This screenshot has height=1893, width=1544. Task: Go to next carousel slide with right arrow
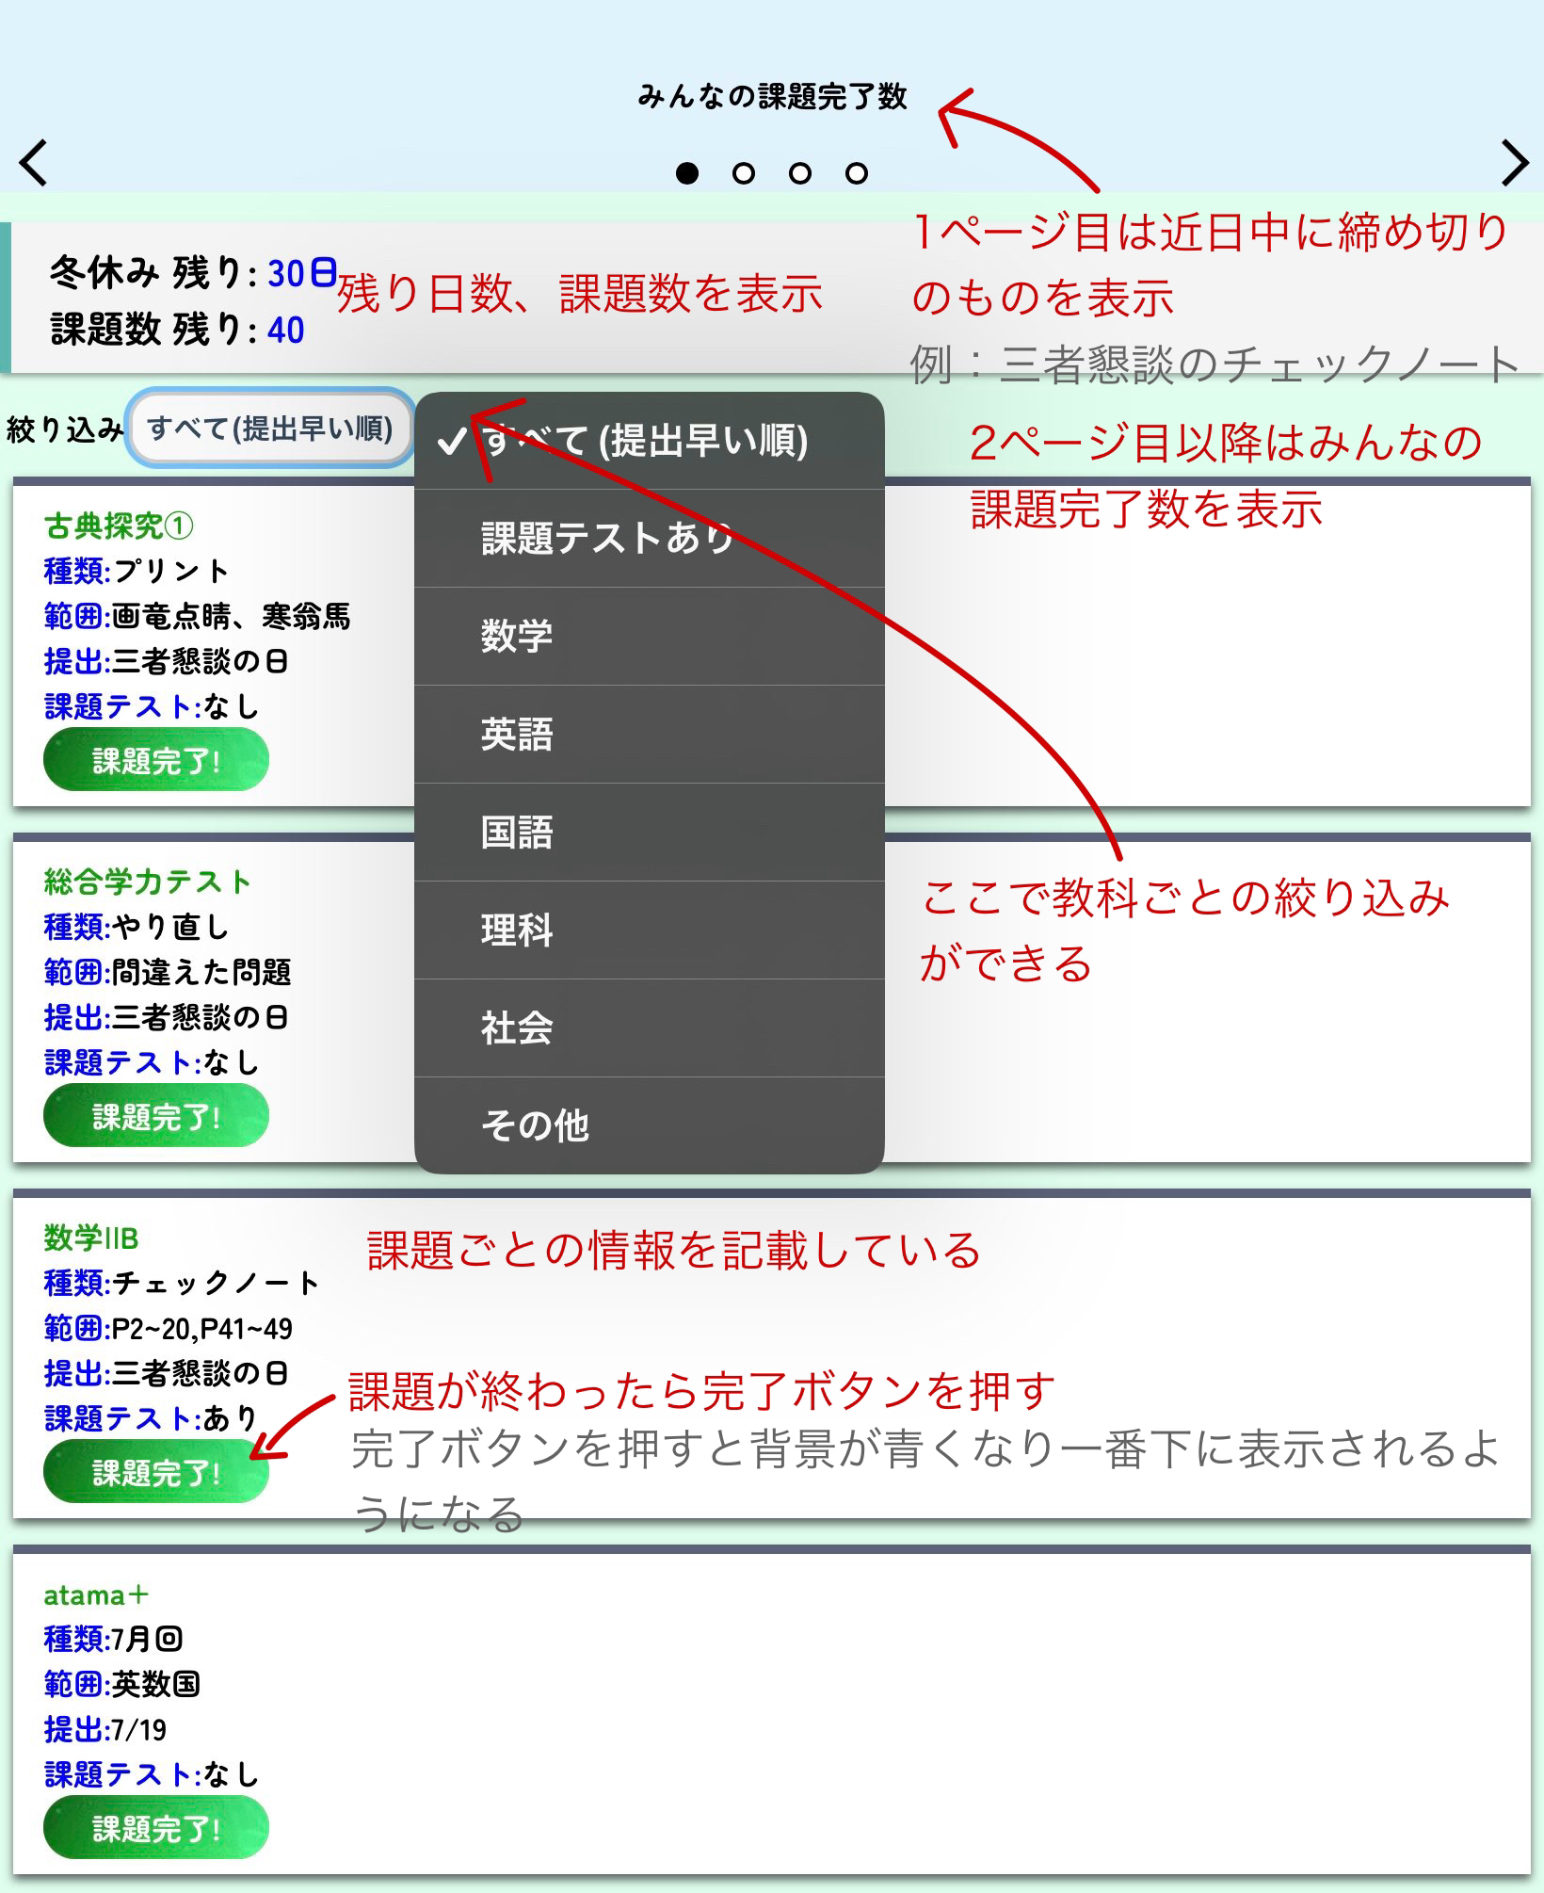(x=1514, y=162)
